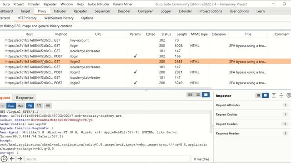Sort history by Method column
Viewport: 291px width, 163px height.
coord(61,34)
